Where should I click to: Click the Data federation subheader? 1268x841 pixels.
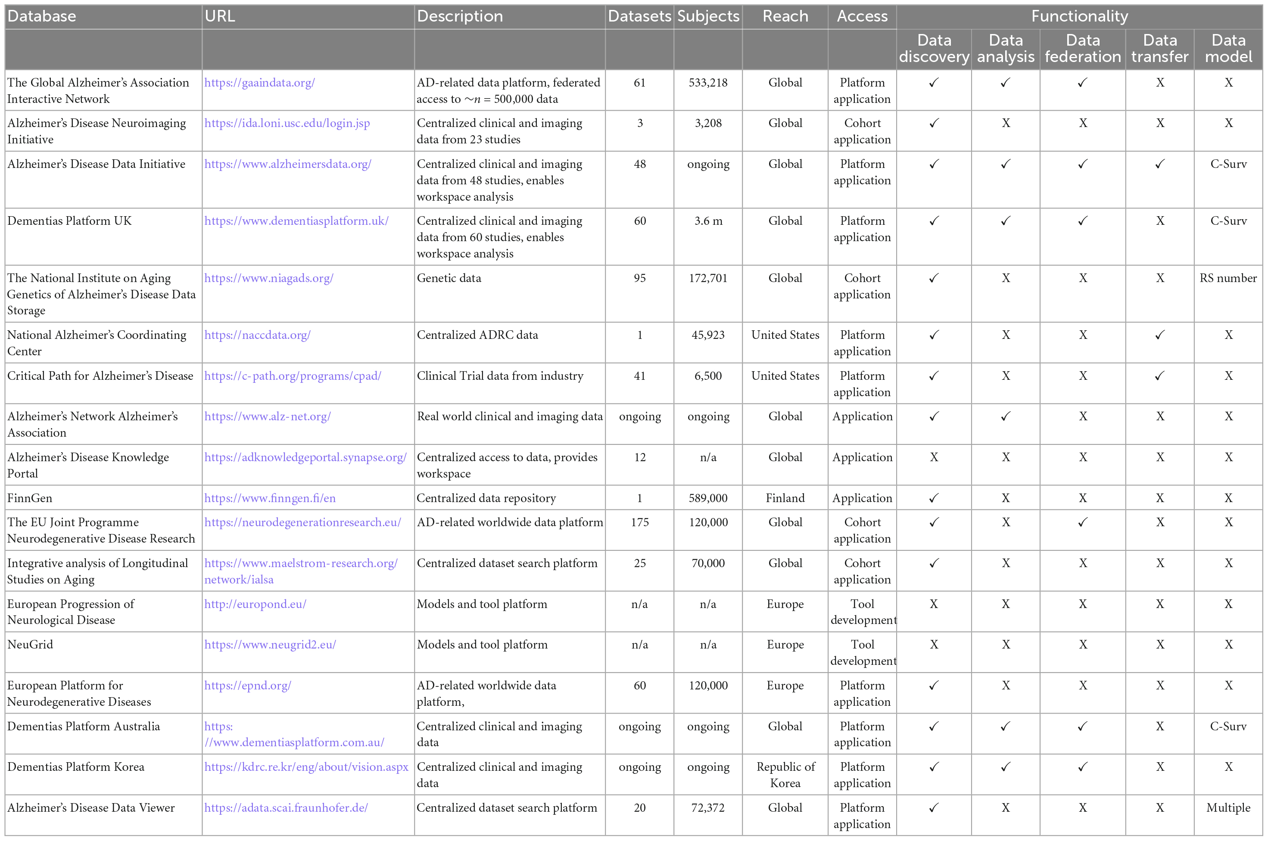click(1083, 48)
